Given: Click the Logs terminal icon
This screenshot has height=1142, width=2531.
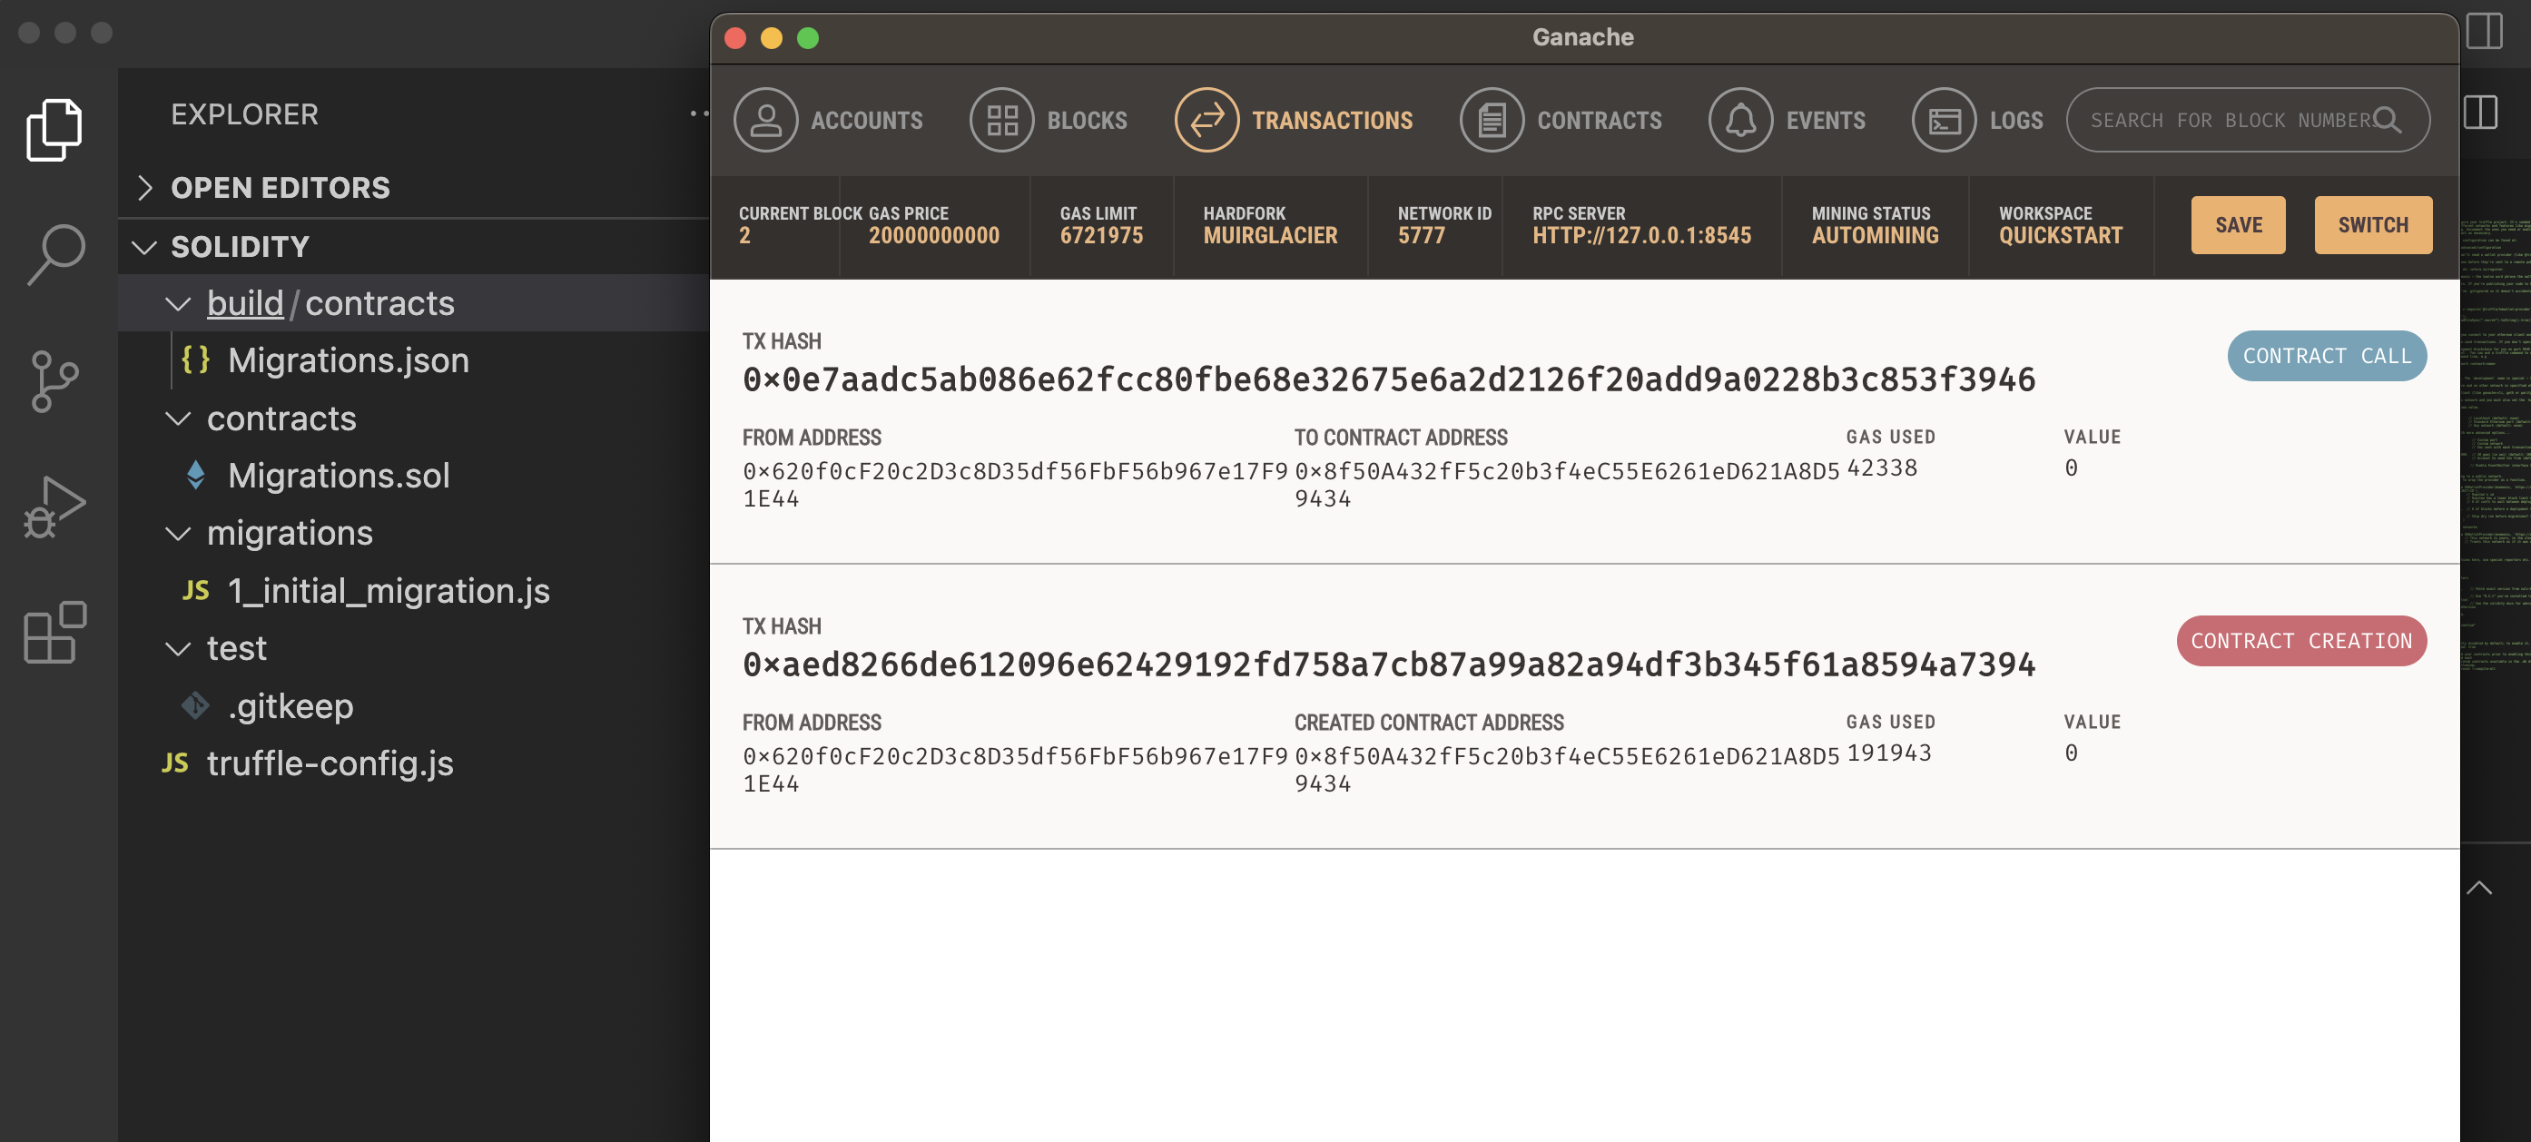Looking at the screenshot, I should [1944, 120].
